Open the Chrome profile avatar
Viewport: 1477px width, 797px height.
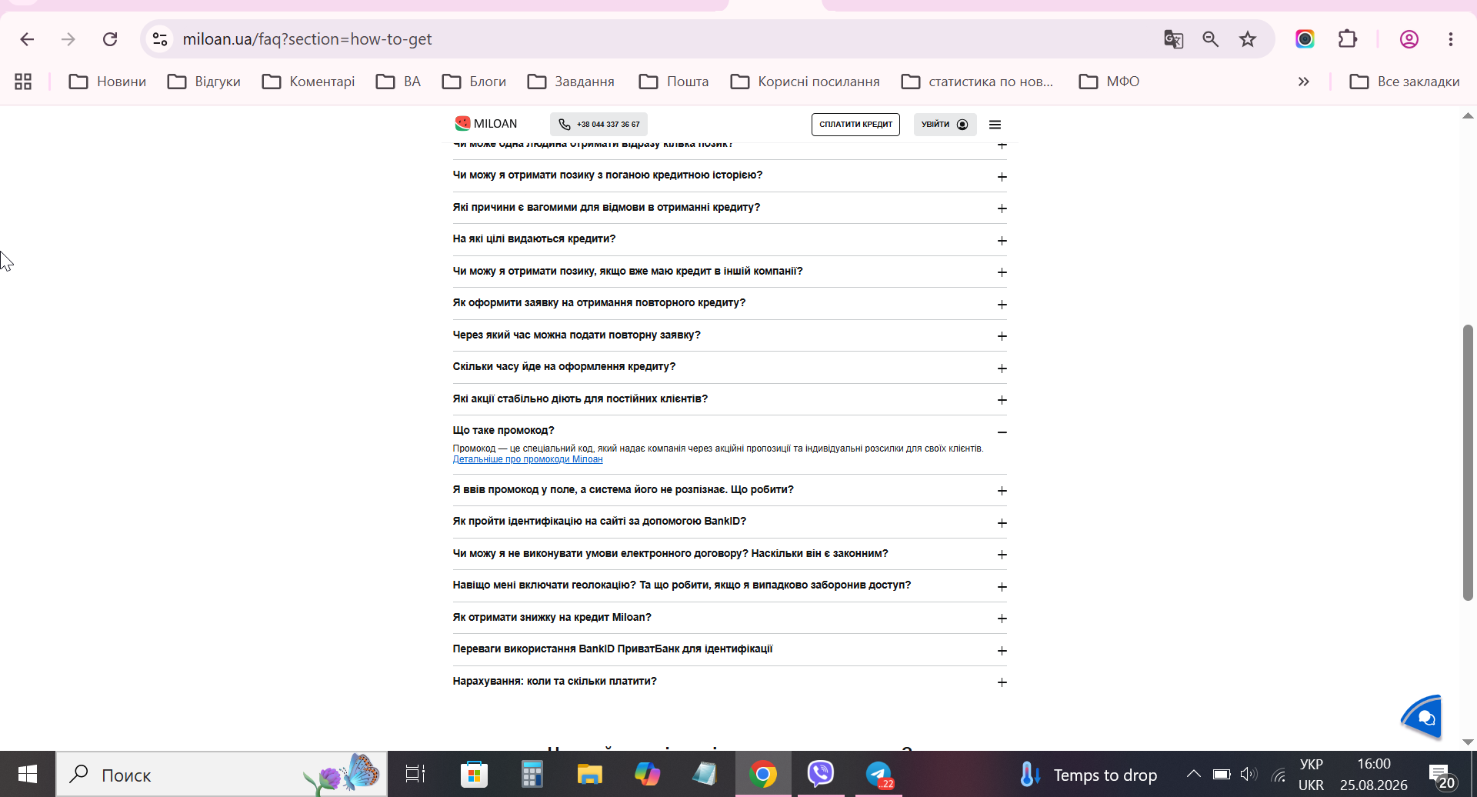1409,39
